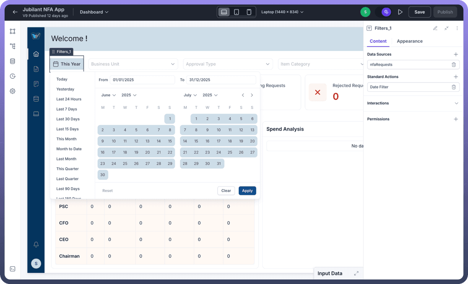Screen dimensions: 468x284
Task: Click the play preview icon
Action: [x=400, y=12]
